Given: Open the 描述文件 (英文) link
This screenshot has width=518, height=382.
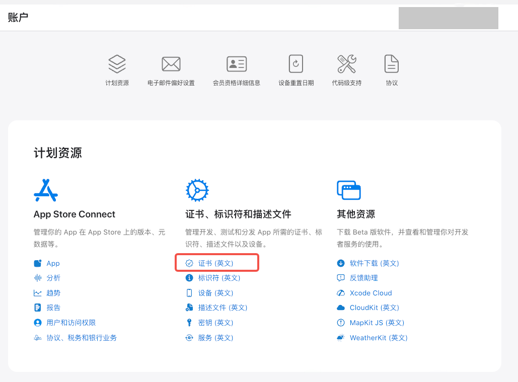Looking at the screenshot, I should [223, 308].
